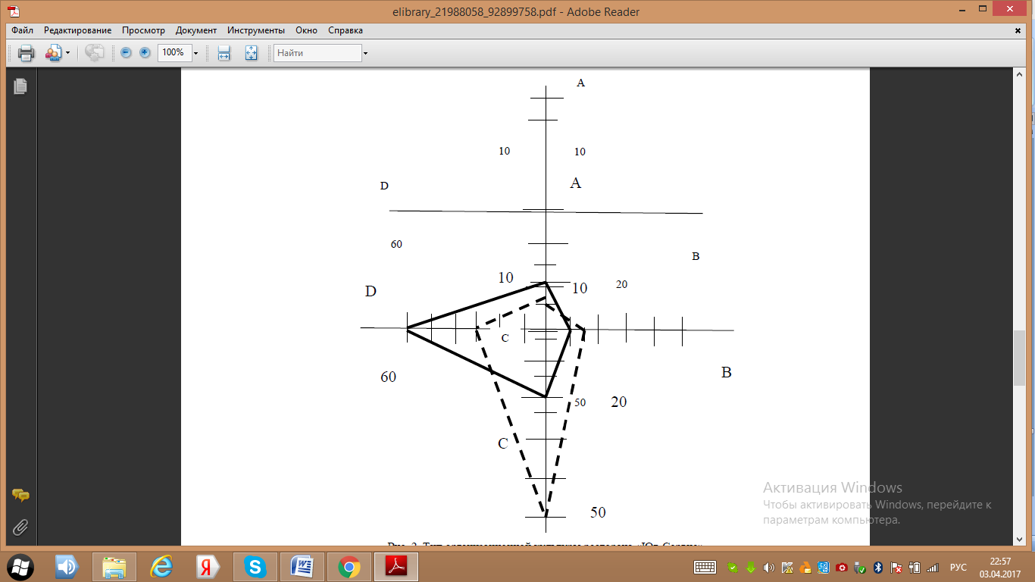This screenshot has width=1035, height=582.
Task: Click the red camera tray icon
Action: click(x=842, y=567)
